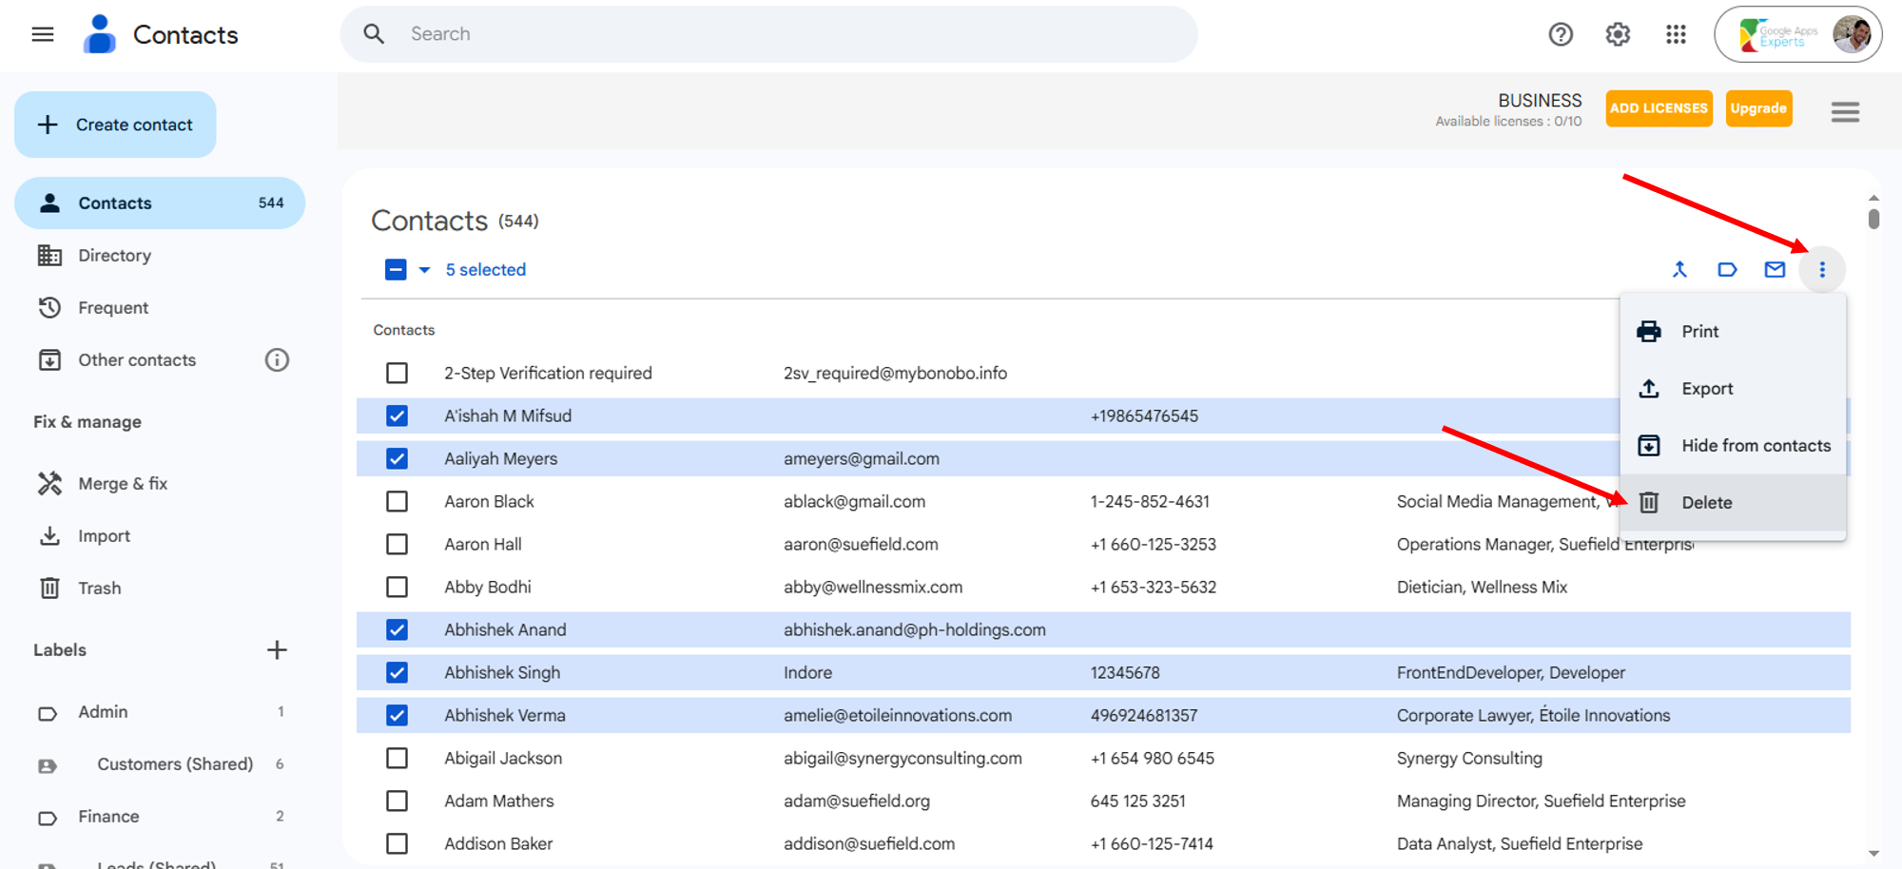Open the Google apps grid launcher
Viewport: 1902px width, 869px height.
coord(1676,34)
